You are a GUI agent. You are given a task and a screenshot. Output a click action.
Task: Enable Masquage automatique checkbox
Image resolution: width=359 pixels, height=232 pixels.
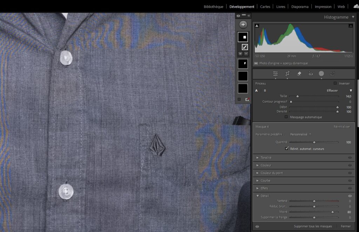coord(286,117)
